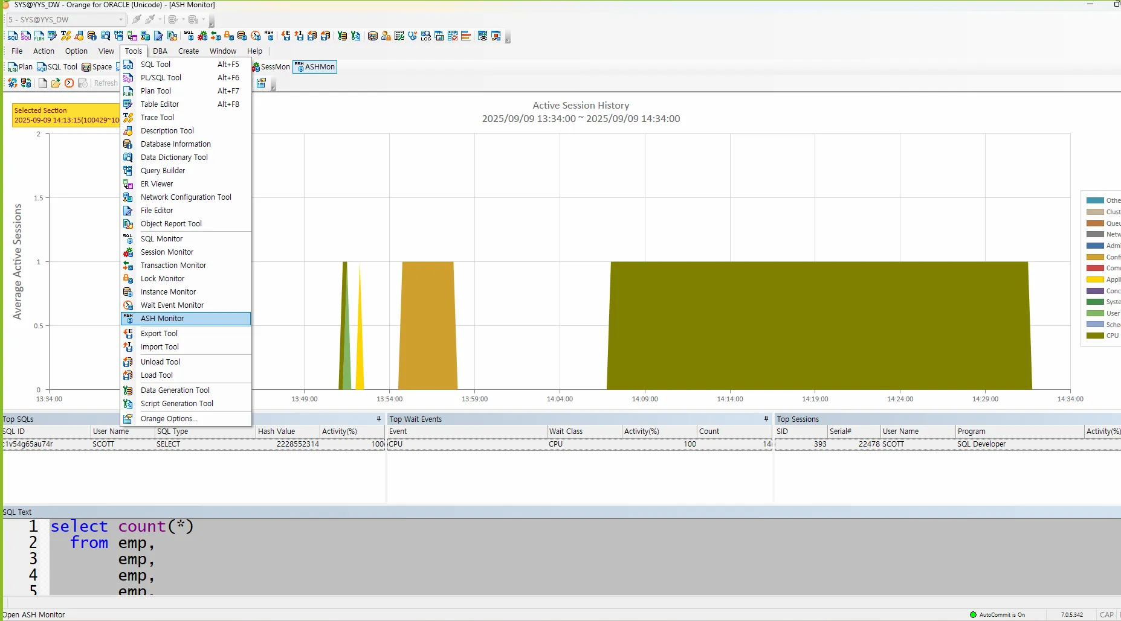Expand the commit button dropdown arrow
The width and height of the screenshot is (1121, 621).
184,19
